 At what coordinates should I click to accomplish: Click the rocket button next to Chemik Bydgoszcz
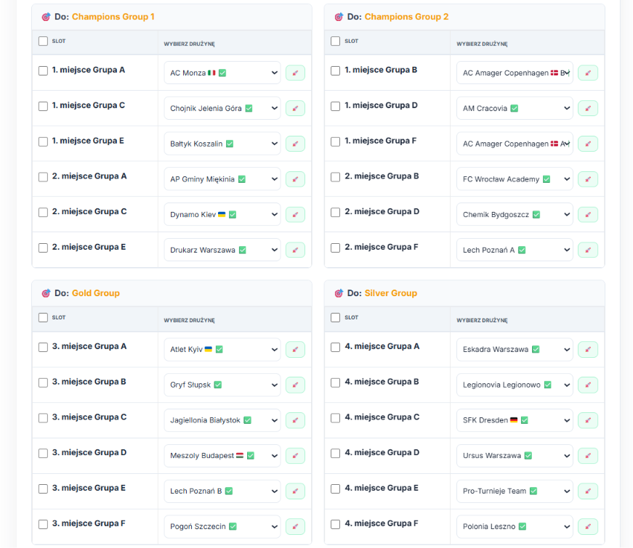pos(588,215)
